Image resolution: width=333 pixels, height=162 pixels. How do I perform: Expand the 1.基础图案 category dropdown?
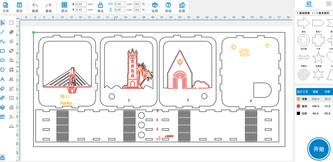click(x=305, y=13)
